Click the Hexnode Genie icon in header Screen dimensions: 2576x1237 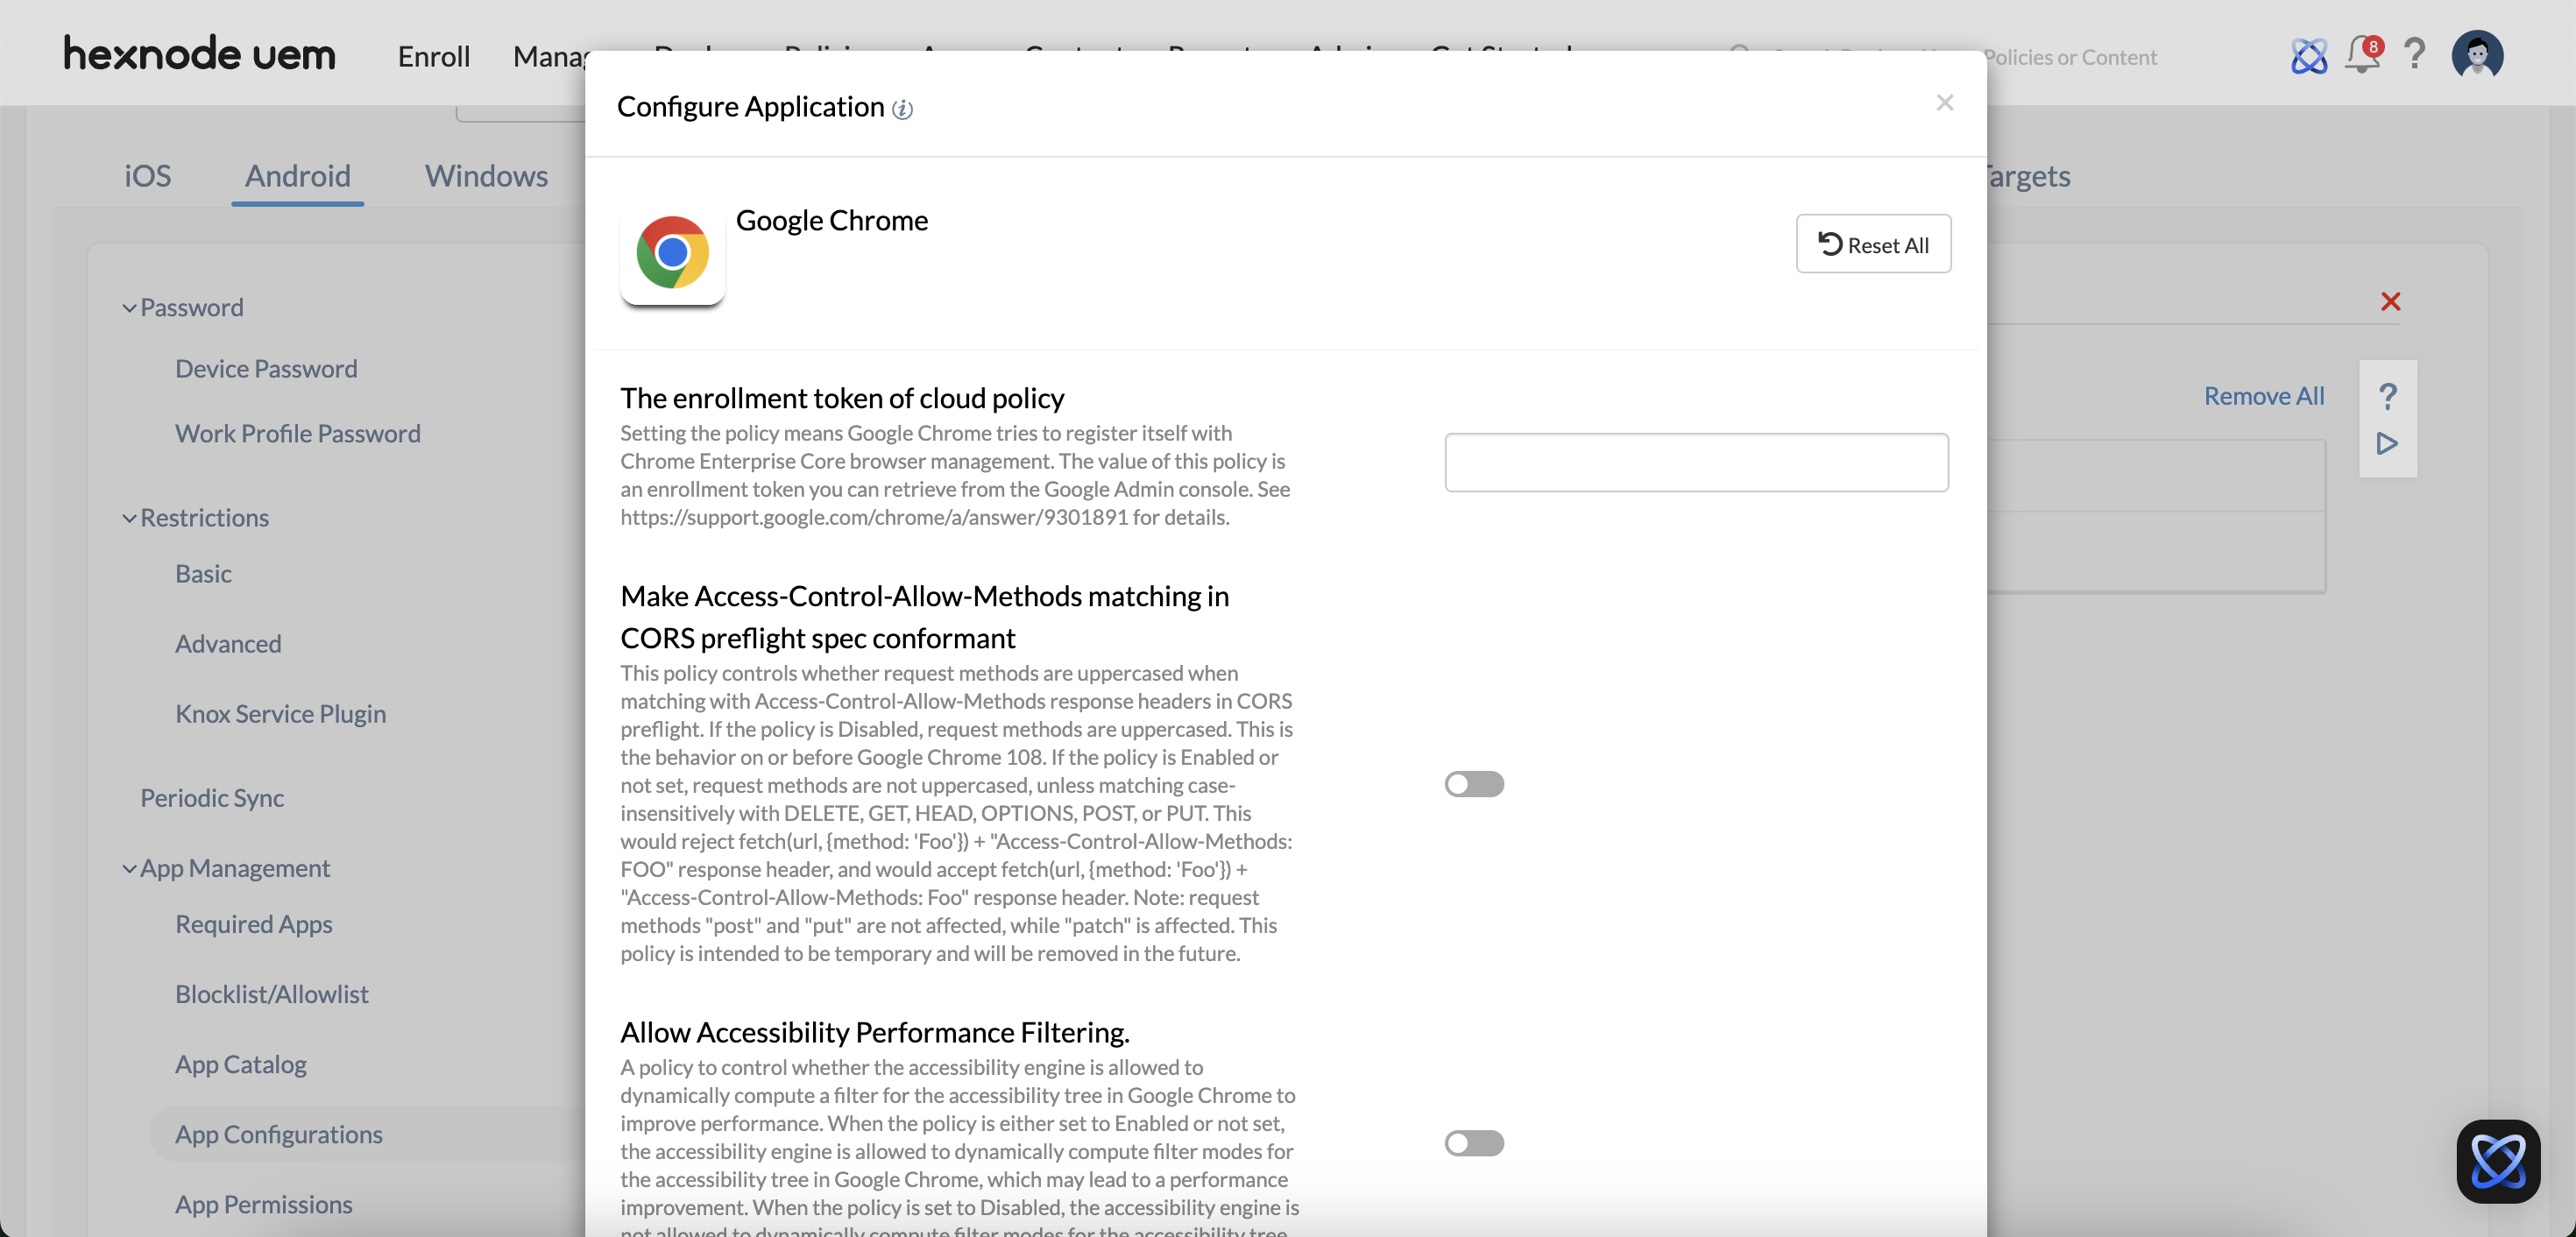click(2309, 56)
